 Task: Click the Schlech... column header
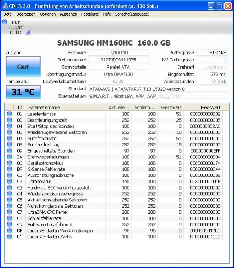click(x=144, y=107)
